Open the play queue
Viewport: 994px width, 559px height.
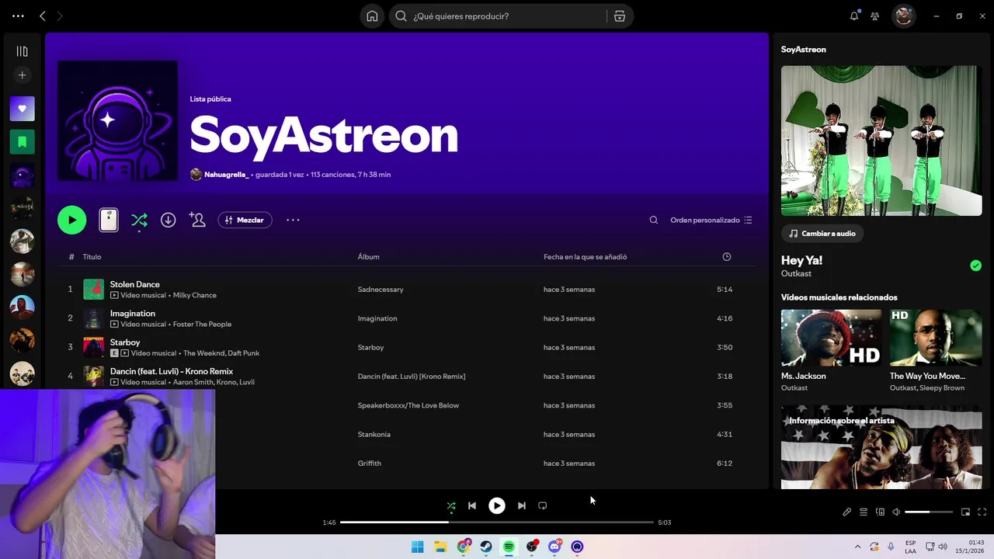tap(864, 512)
